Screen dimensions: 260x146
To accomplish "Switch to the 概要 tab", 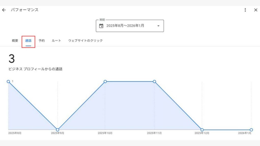I will pos(15,41).
